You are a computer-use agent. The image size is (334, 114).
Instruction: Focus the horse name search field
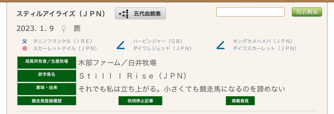(250, 12)
